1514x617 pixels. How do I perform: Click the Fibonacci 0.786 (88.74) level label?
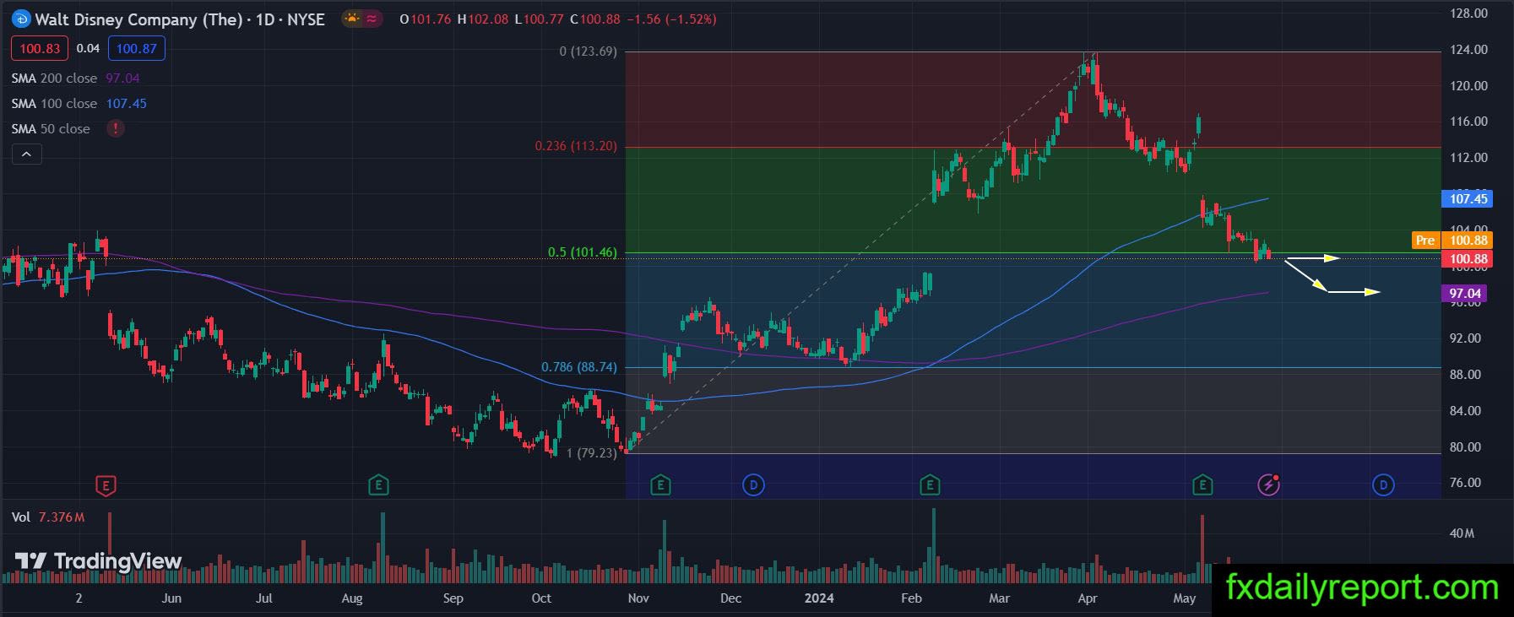(579, 367)
